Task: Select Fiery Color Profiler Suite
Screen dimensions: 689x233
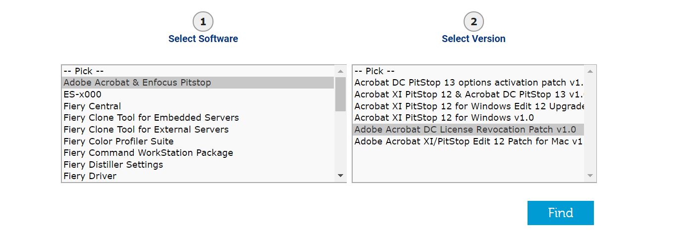Action: coord(118,141)
